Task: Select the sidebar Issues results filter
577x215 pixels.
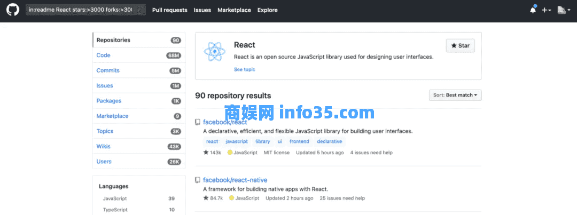Action: click(139, 86)
